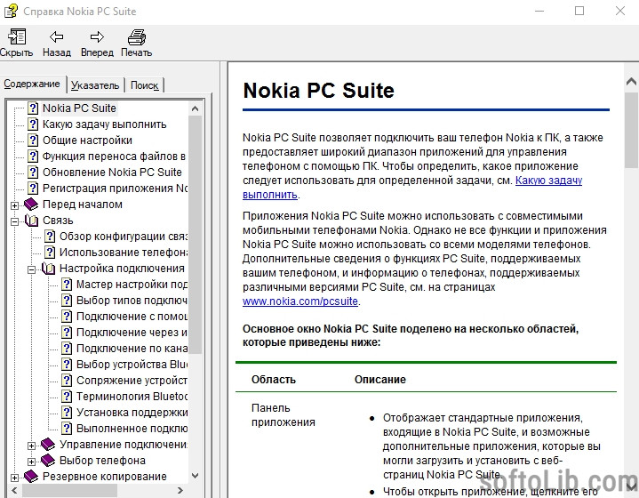This screenshot has height=498, width=639.
Task: Select the Выбор телефона tree entry
Action: point(102,460)
